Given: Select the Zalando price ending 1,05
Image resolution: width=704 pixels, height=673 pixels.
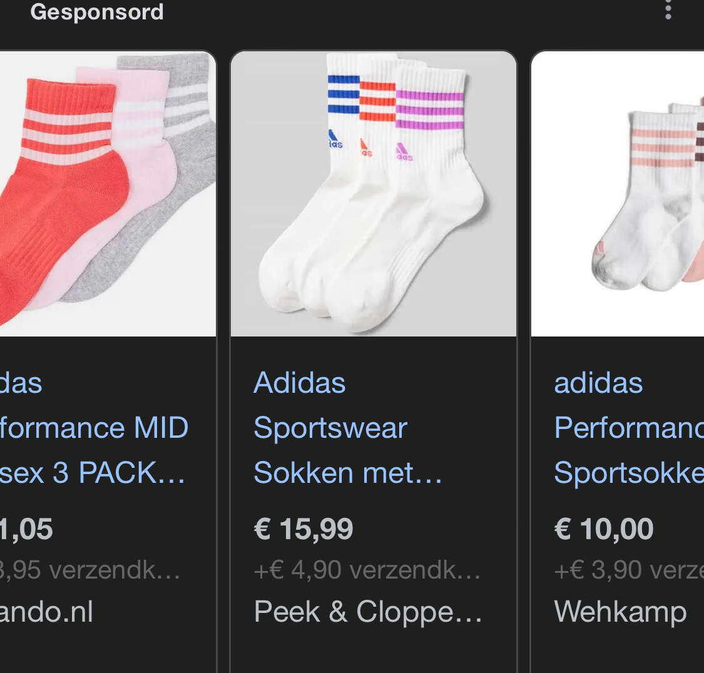Looking at the screenshot, I should tap(26, 529).
